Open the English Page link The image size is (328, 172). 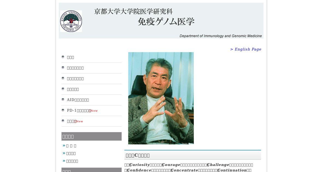tap(246, 49)
